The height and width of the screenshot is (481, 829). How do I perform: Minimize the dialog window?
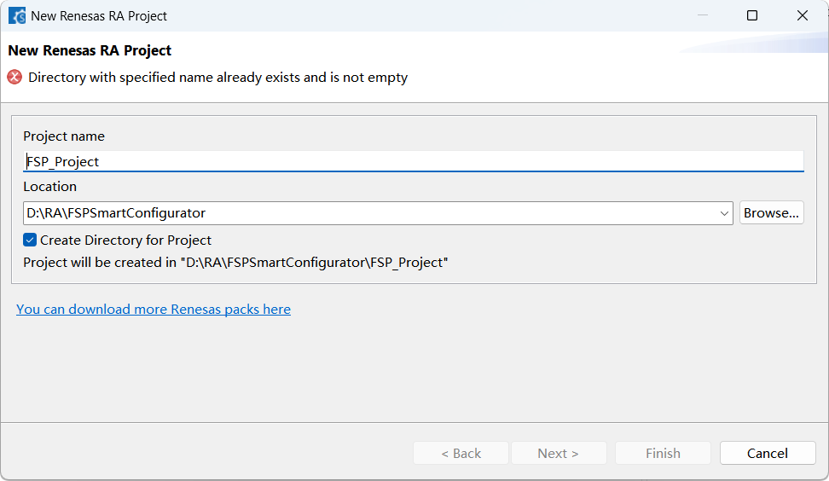coord(703,15)
